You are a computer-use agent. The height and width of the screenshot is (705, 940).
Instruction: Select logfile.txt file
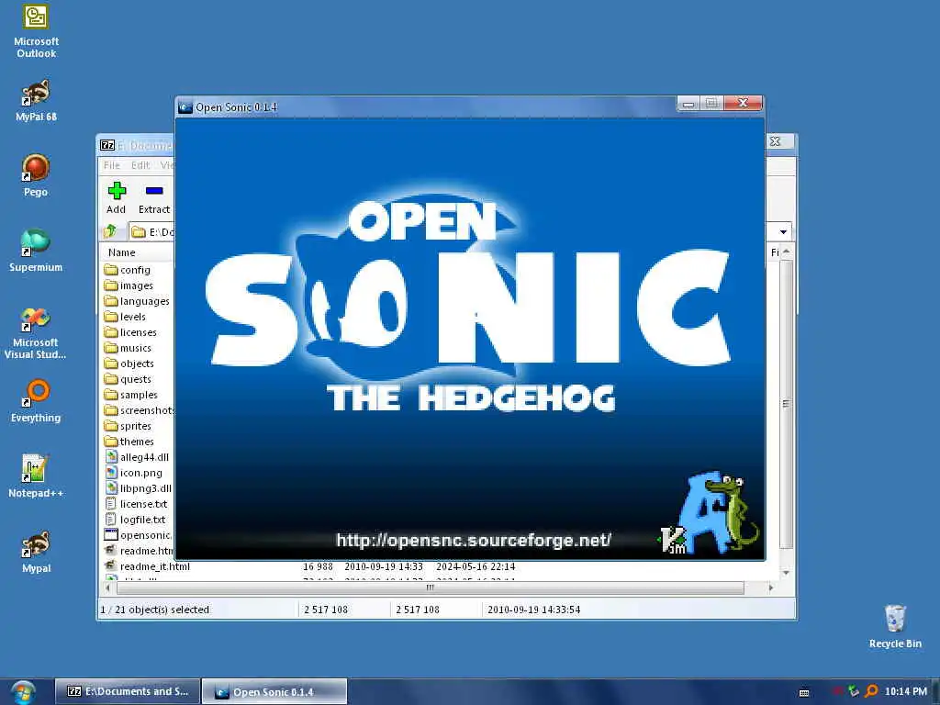135,520
